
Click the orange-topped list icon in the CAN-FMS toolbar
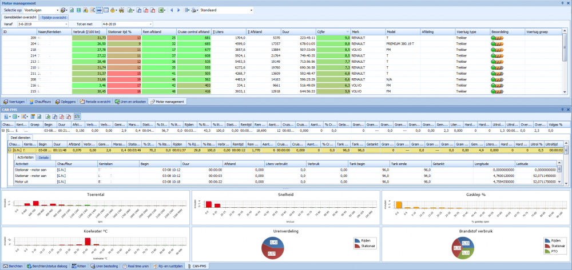pyautogui.click(x=33, y=116)
